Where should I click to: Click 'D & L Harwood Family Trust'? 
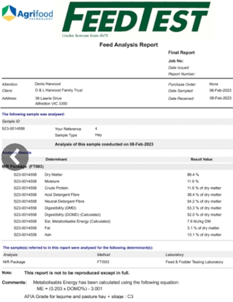point(59,90)
